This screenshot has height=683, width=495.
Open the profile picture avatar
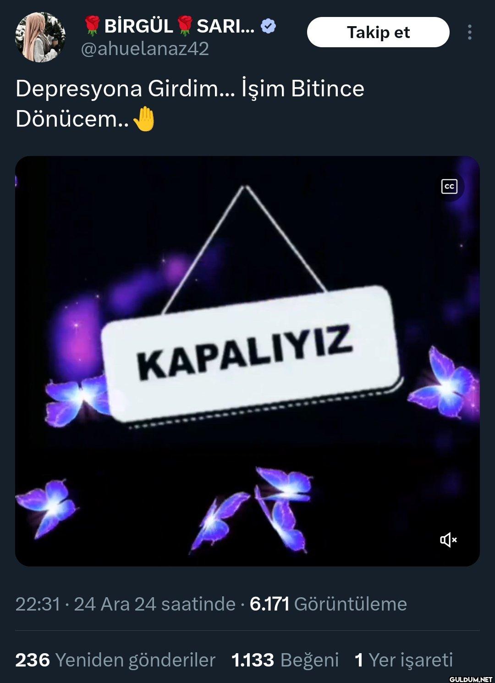click(x=40, y=37)
